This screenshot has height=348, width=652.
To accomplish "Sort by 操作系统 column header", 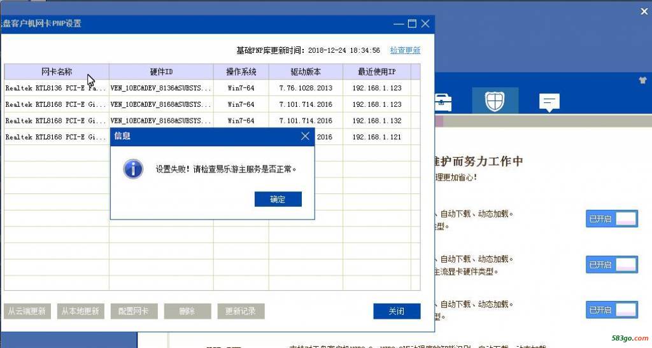I will (x=241, y=71).
